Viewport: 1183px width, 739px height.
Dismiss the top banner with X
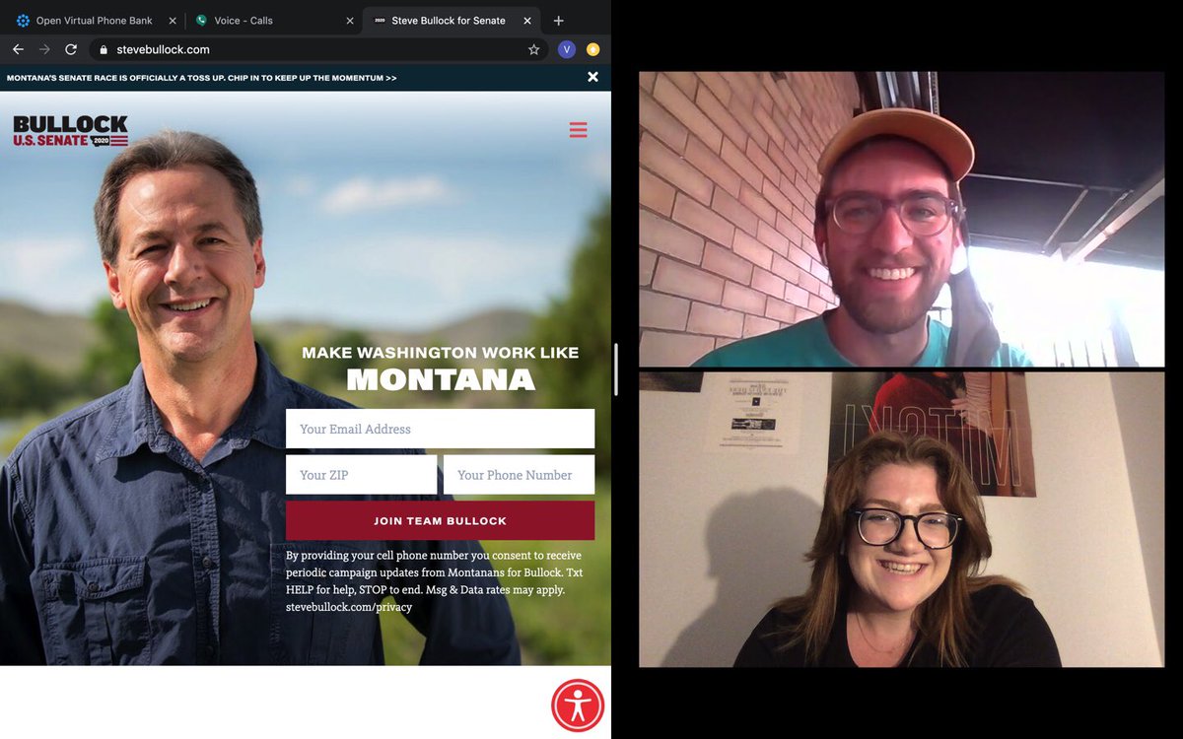(x=592, y=77)
